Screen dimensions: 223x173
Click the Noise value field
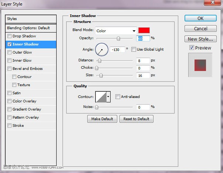[143, 107]
